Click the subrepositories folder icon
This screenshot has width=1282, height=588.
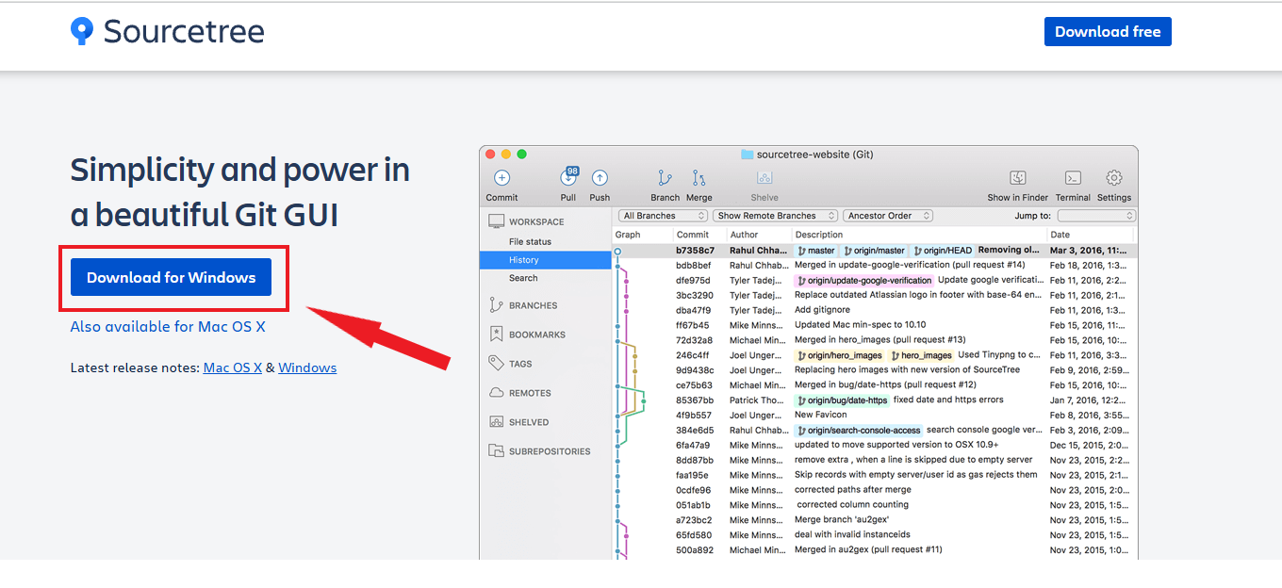[496, 451]
